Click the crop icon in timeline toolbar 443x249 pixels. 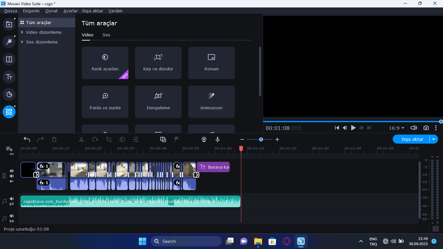(x=109, y=139)
